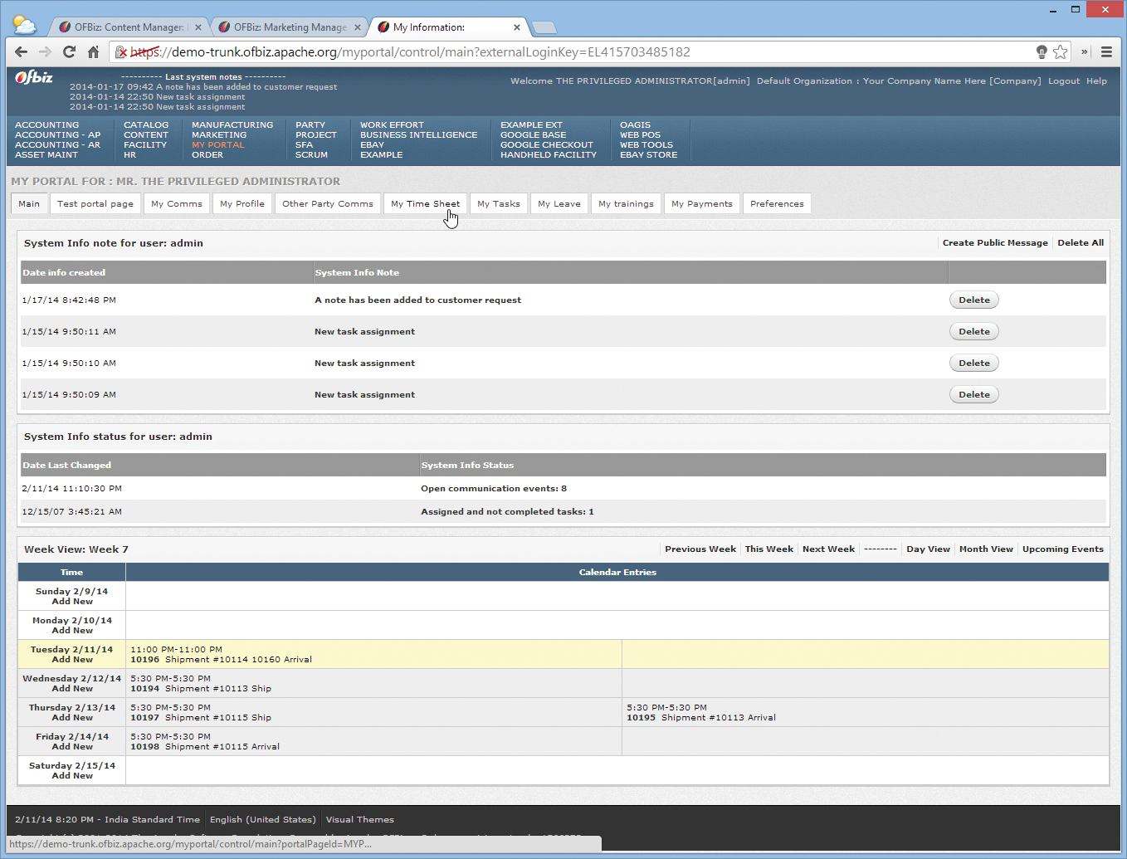Click Create Public Message
Screen dimensions: 1127x859
994,243
